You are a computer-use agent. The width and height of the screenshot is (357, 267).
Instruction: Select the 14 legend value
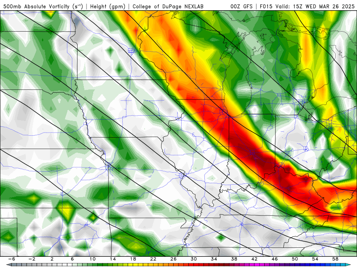(113, 259)
